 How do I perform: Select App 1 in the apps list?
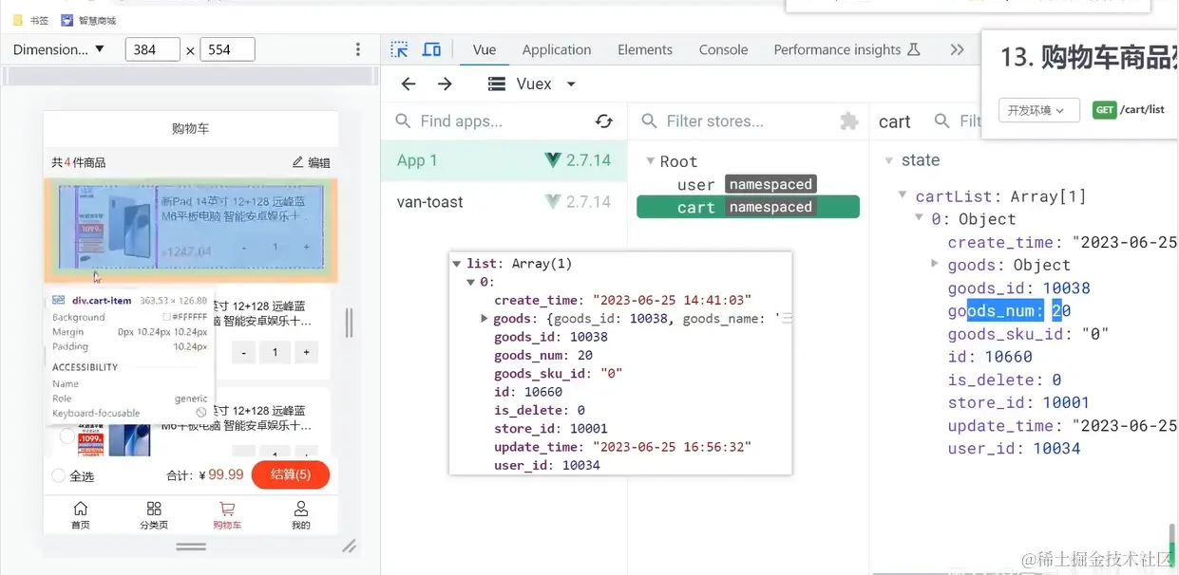(x=504, y=160)
